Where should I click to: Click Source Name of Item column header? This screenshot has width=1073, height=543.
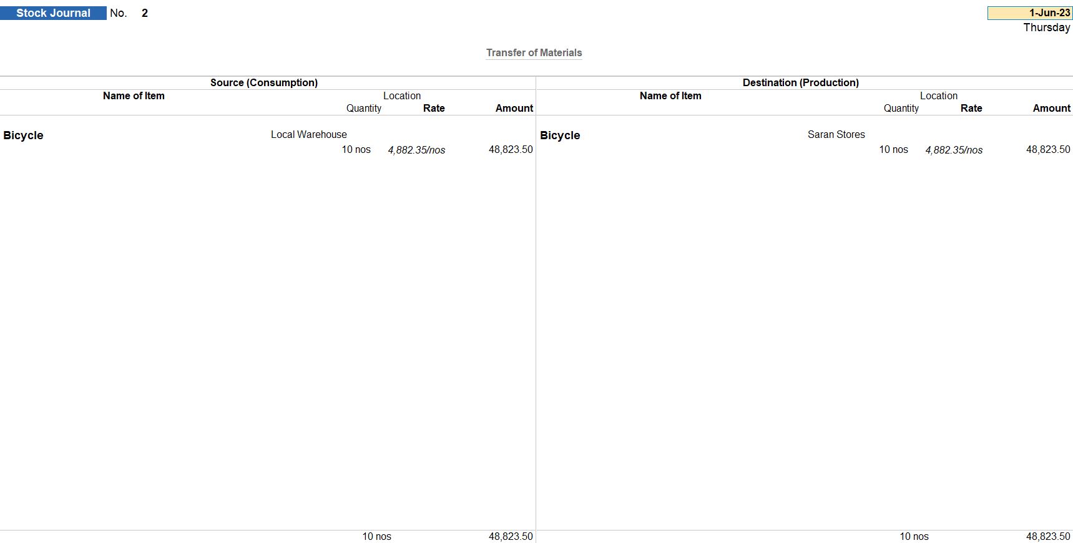134,96
